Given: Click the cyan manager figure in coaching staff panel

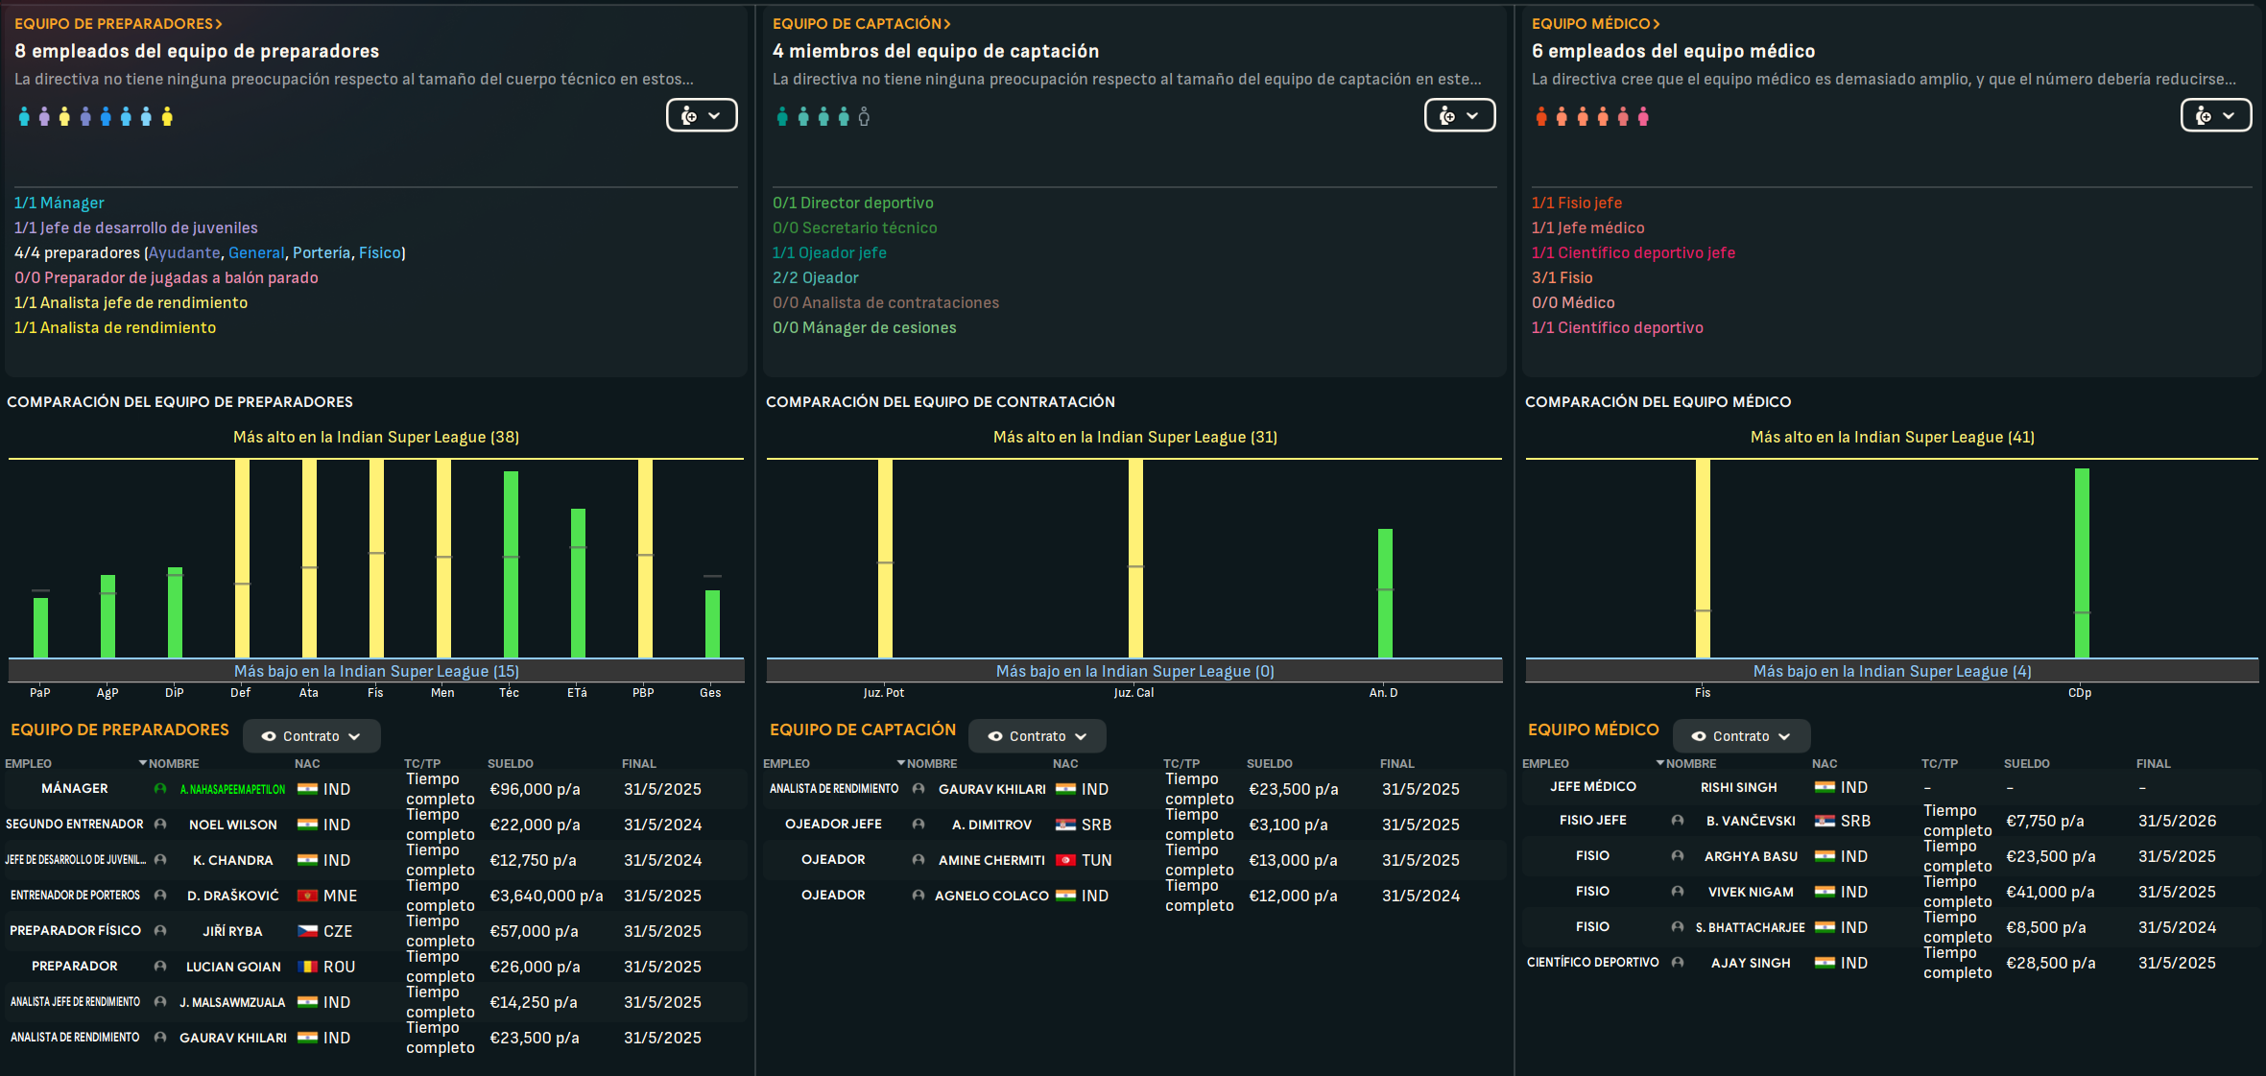Looking at the screenshot, I should point(24,117).
